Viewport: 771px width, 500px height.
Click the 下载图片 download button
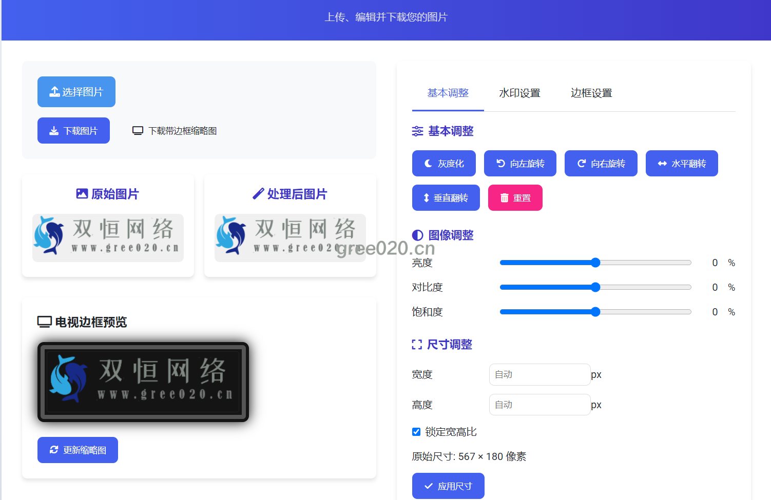click(73, 131)
